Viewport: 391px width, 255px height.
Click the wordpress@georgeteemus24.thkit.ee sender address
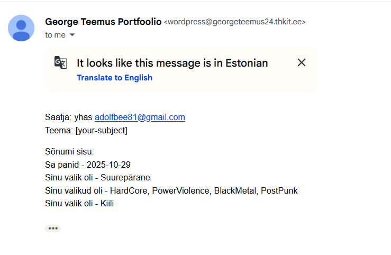click(235, 22)
